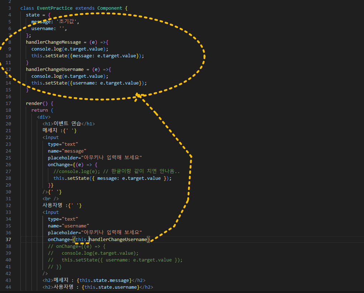Click line number 3 in the gutter
The width and height of the screenshot is (364, 293).
click(x=10, y=8)
